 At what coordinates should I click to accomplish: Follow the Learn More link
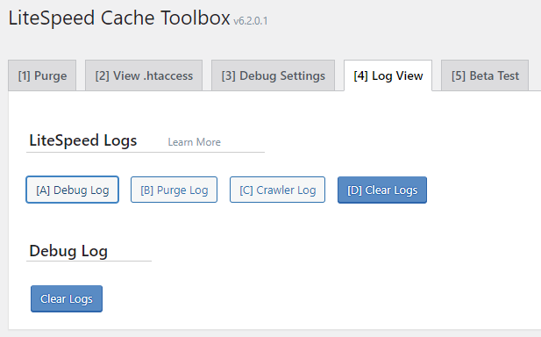(x=195, y=142)
